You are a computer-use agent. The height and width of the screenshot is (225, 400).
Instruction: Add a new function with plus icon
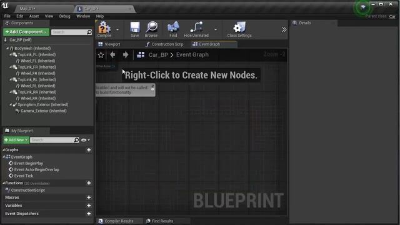click(89, 183)
